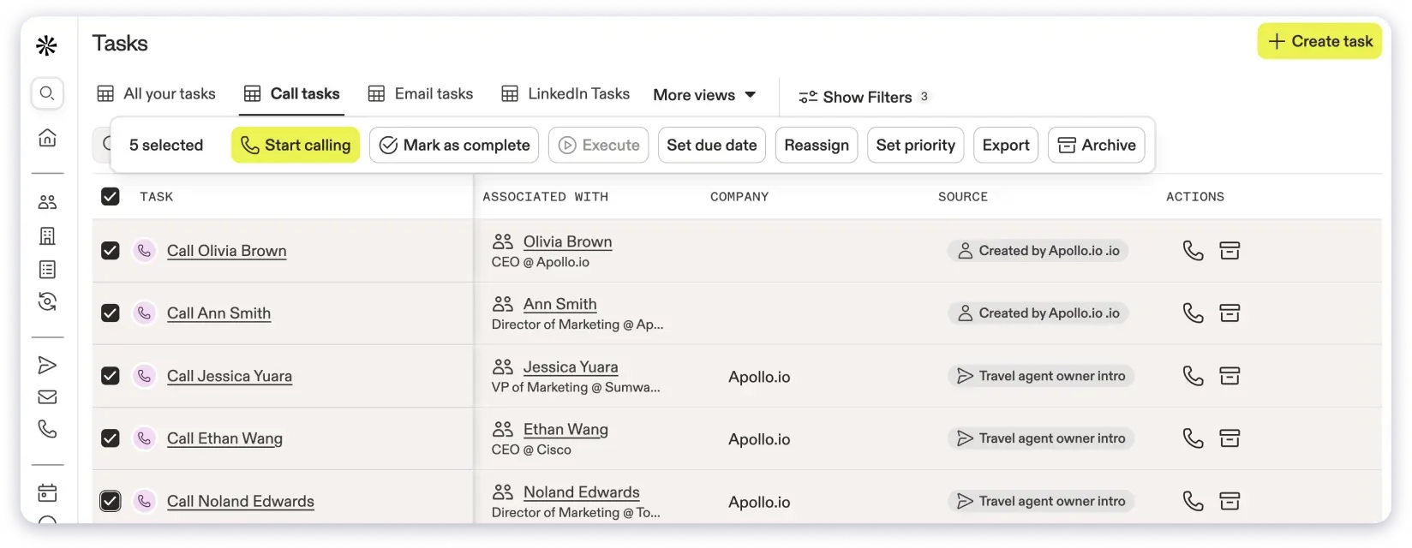Screen dimensions: 1412x548
Task: Expand the More views dropdown
Action: coord(703,95)
